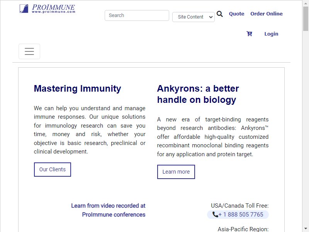Click the scrollbar up arrow
This screenshot has width=309, height=232.
click(306, 3)
